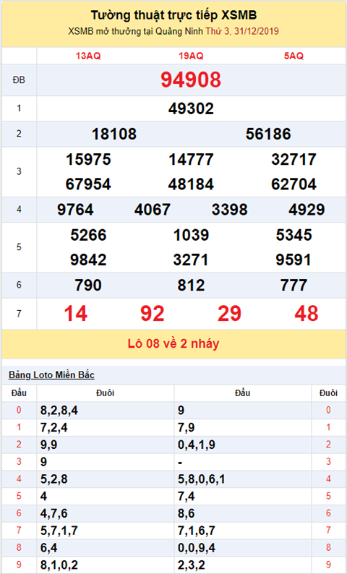The width and height of the screenshot is (347, 574).
Task: Select second prize number 18108
Action: (113, 134)
